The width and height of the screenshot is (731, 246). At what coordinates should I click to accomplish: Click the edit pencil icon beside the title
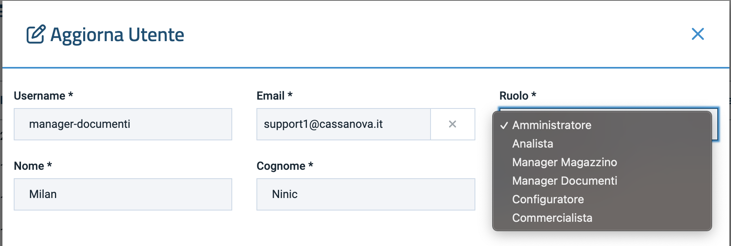(36, 34)
